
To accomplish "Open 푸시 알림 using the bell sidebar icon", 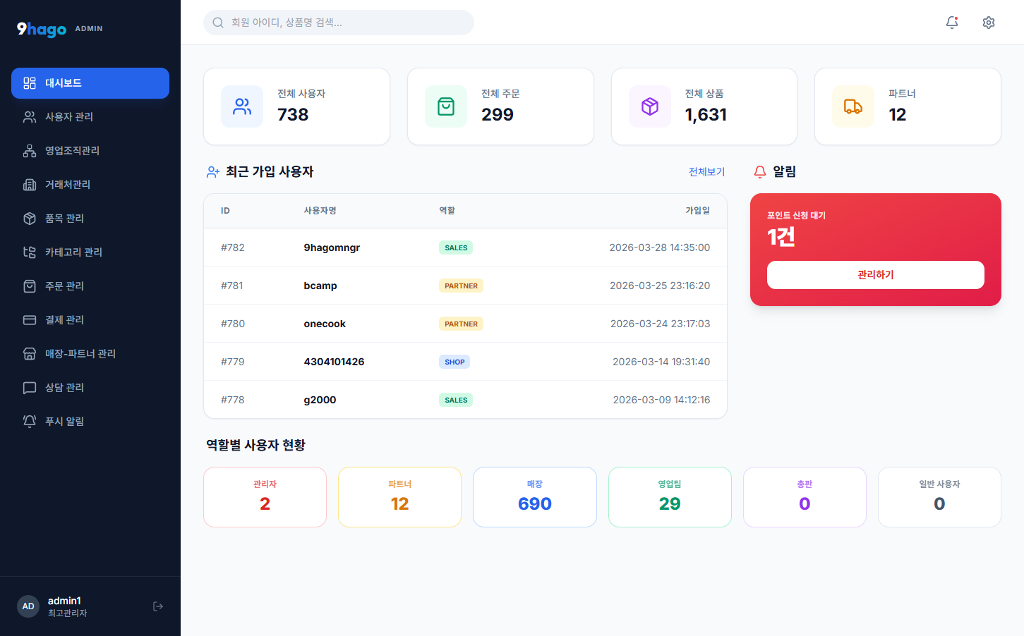I will 29,421.
